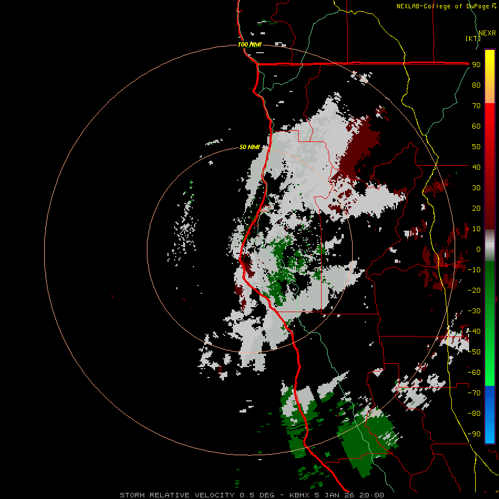Click the -90 value on the color scale
Screen dimensions: 499x499
[474, 434]
